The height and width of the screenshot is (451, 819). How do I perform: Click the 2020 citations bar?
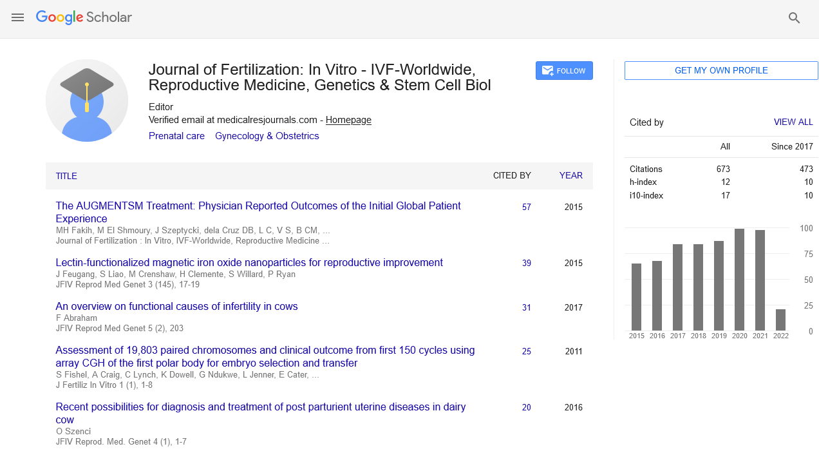tap(739, 280)
